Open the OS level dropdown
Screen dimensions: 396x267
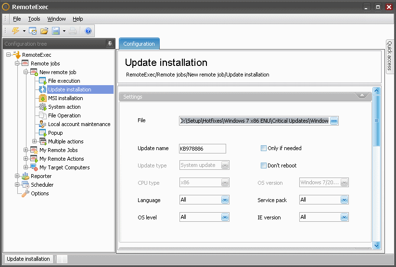(x=225, y=217)
